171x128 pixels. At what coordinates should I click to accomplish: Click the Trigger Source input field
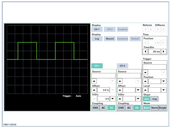(x=155, y=67)
